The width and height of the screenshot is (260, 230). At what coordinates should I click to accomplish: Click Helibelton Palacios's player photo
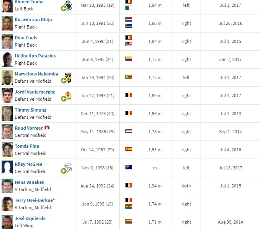click(7, 59)
